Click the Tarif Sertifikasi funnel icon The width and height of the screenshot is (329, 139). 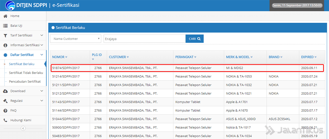(x=5, y=36)
